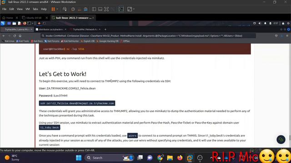The height and width of the screenshot is (163, 291).
Task: Close the distributor.za.tryhackme browser tab
Action: point(65,29)
